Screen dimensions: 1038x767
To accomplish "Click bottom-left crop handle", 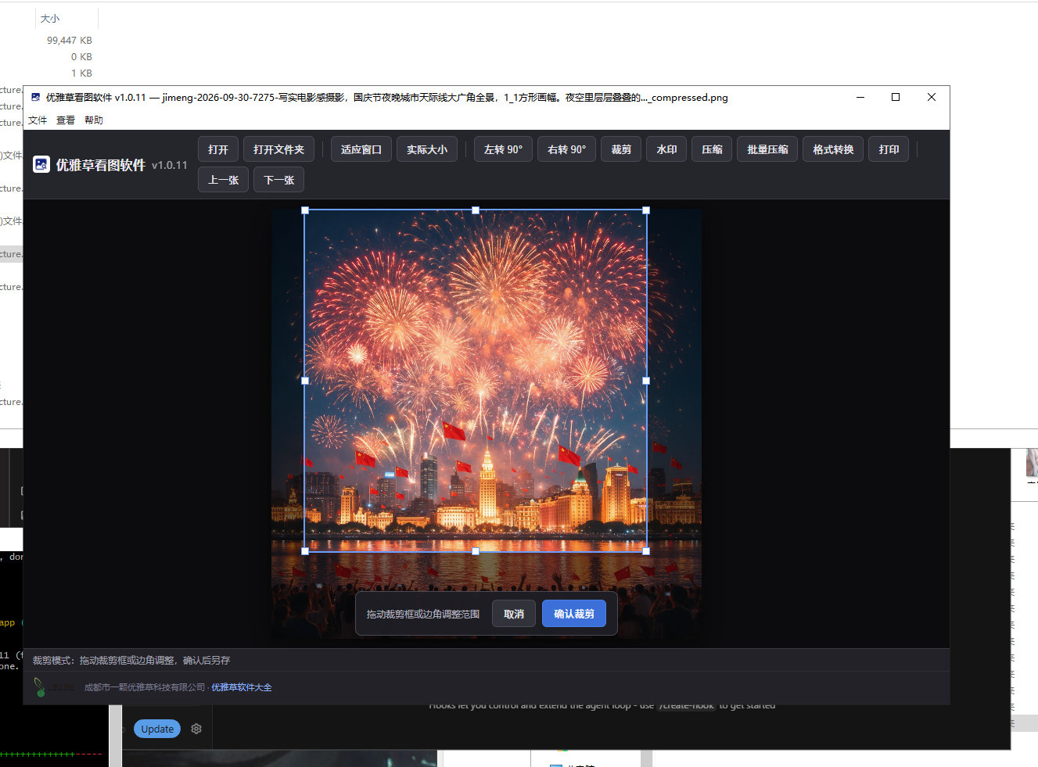I will tap(305, 551).
